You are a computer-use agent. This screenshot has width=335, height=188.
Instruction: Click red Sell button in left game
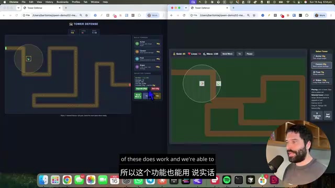(155, 89)
